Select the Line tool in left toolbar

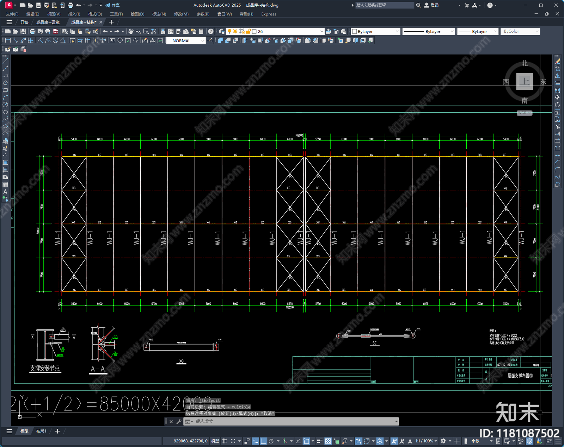(x=5, y=61)
